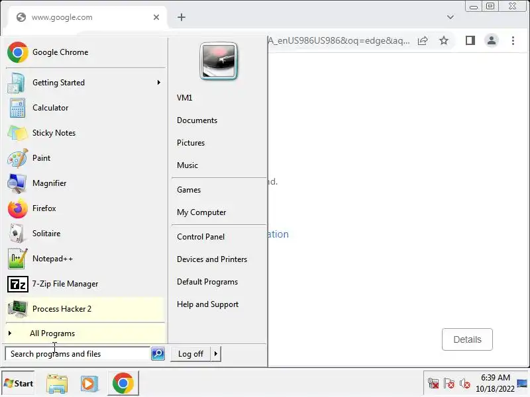Click the user account picture
Viewport: 530px width, 397px height.
point(219,61)
